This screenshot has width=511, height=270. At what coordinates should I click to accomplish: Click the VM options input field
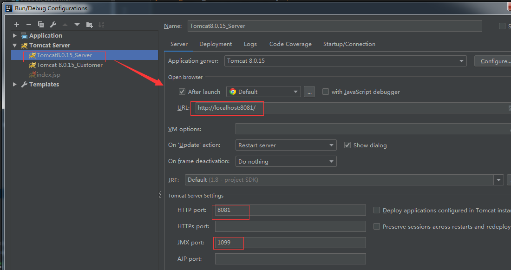click(x=373, y=129)
